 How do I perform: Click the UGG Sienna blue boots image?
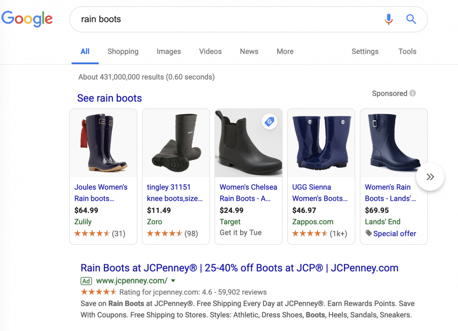coord(321,143)
